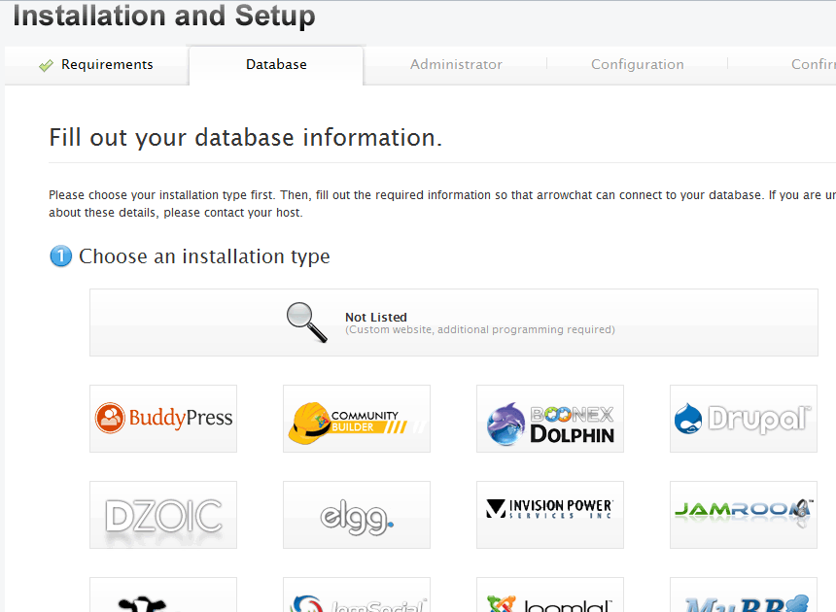Click the cow logo installation tile
The height and width of the screenshot is (612, 836).
point(163,596)
